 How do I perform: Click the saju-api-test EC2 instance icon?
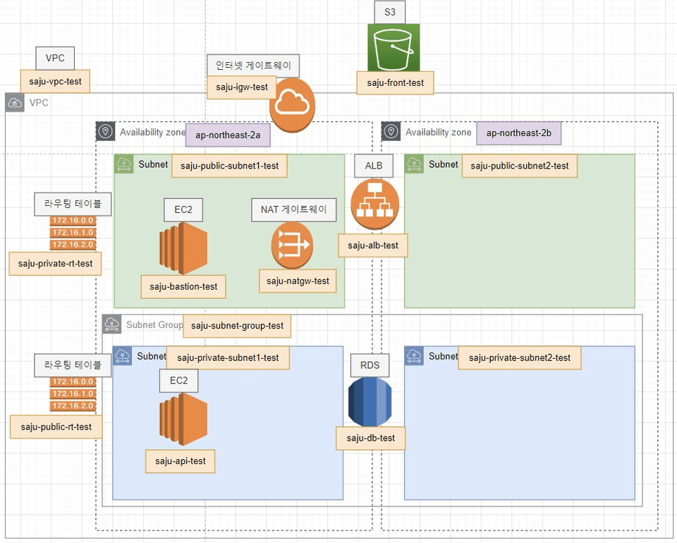183,420
